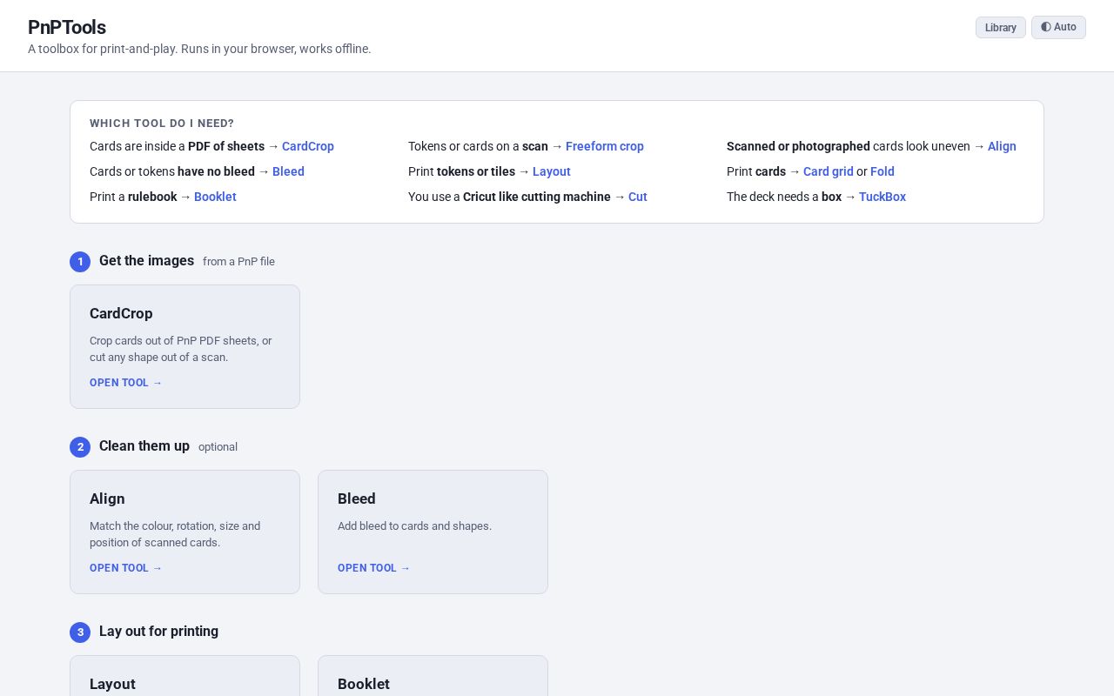Screen dimensions: 1114x696
Task: Select the Align card heading
Action: [x=107, y=499]
